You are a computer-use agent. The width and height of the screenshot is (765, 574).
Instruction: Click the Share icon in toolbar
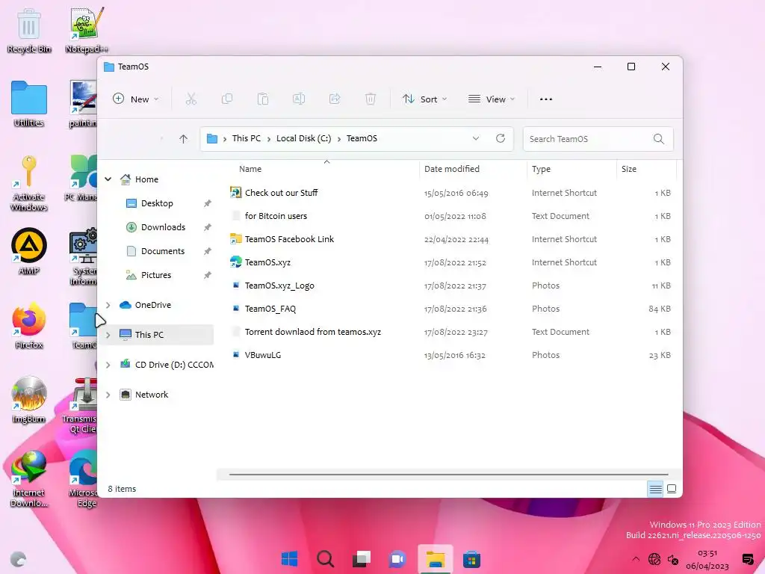(335, 99)
